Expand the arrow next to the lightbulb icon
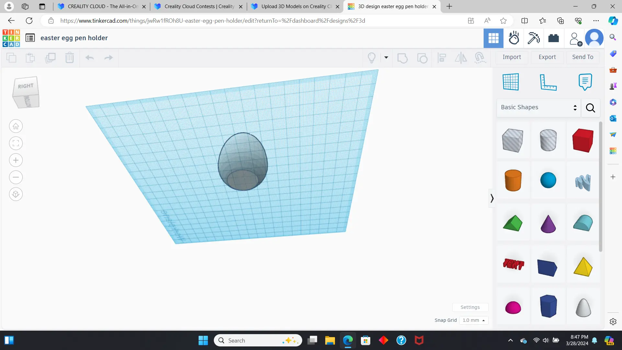This screenshot has height=350, width=622. pyautogui.click(x=386, y=58)
